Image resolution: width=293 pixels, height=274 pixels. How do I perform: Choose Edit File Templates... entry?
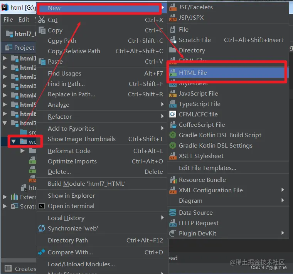(228, 168)
